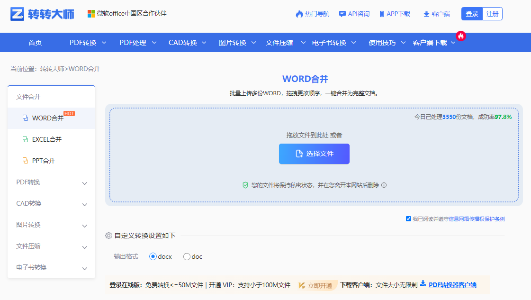Click the WORD合并 page title
This screenshot has height=300, width=531.
click(305, 79)
